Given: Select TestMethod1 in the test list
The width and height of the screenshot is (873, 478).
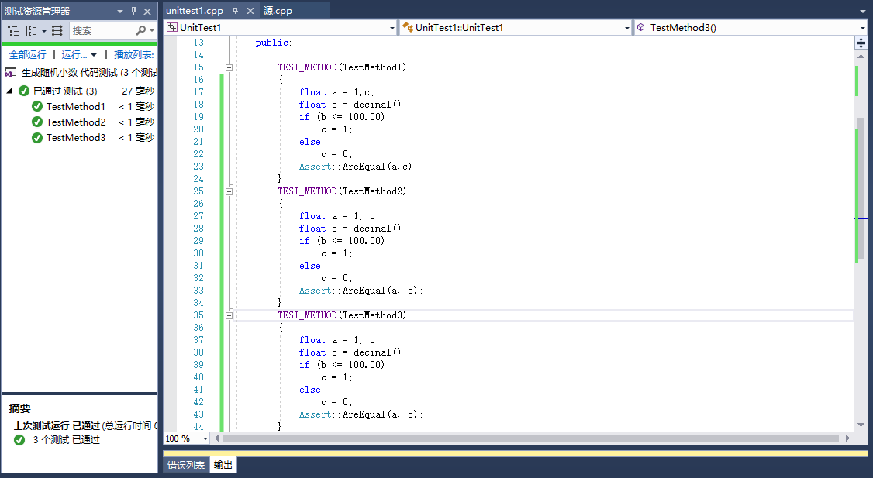Looking at the screenshot, I should pos(76,106).
